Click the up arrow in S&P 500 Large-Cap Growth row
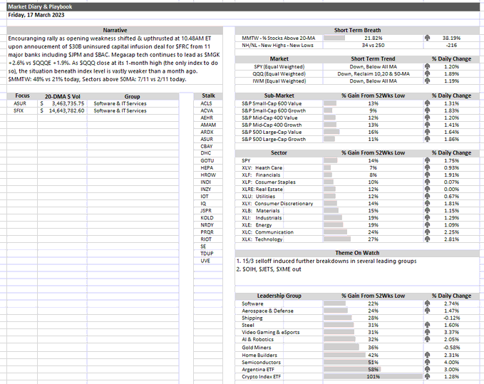Viewport: 484px width, 384px height. [x=427, y=139]
